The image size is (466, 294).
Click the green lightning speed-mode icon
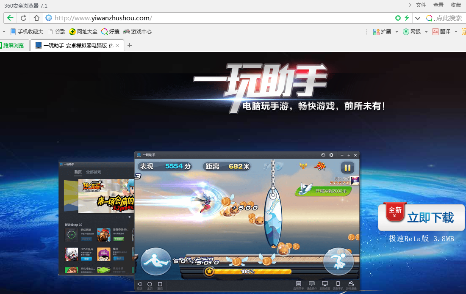(x=407, y=18)
